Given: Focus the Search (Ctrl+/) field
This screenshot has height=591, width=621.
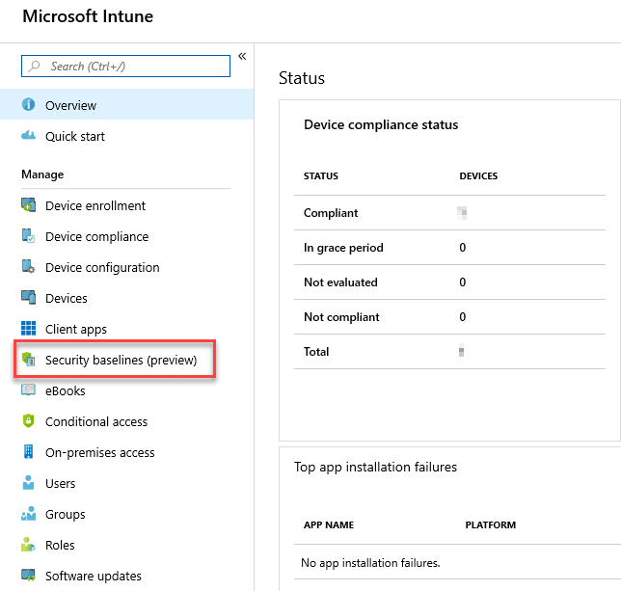Looking at the screenshot, I should point(125,67).
